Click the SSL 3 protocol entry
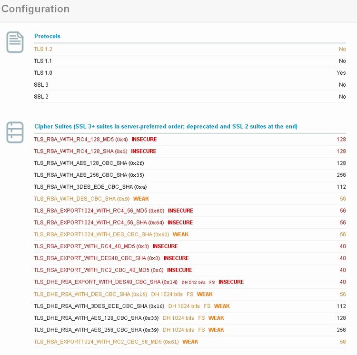Image resolution: width=357 pixels, height=355 pixels. [41, 85]
